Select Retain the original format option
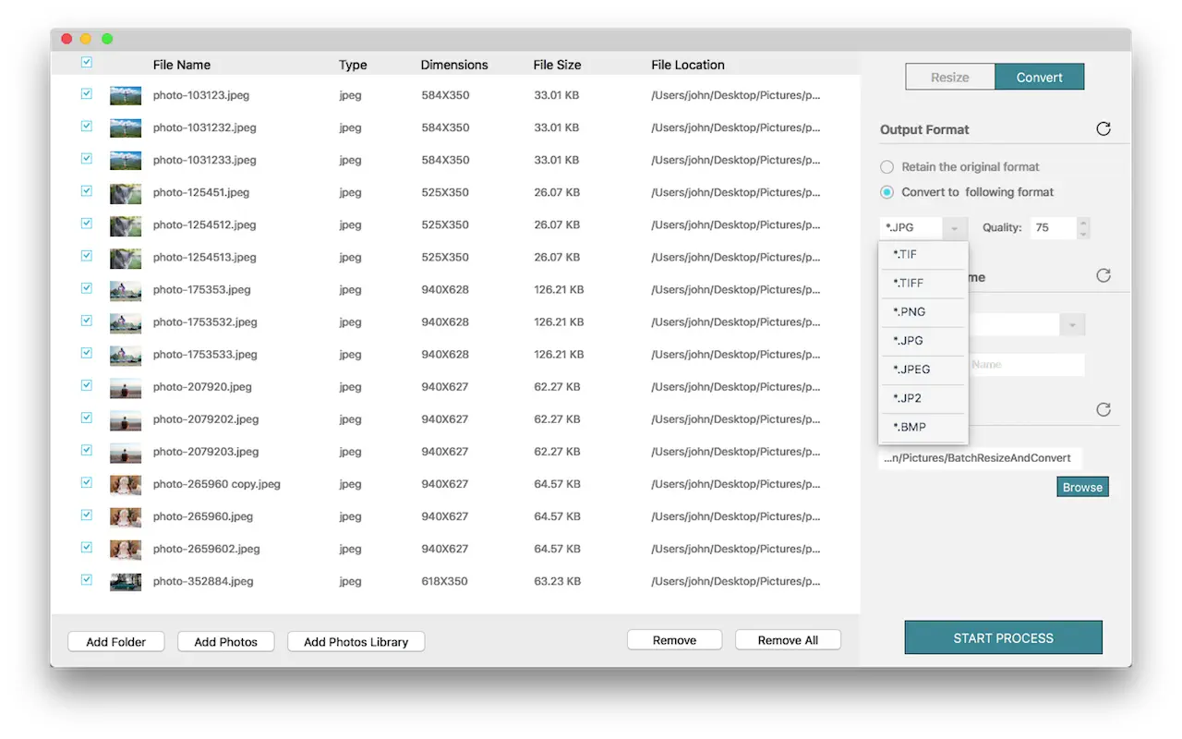1182x739 pixels. click(x=887, y=167)
